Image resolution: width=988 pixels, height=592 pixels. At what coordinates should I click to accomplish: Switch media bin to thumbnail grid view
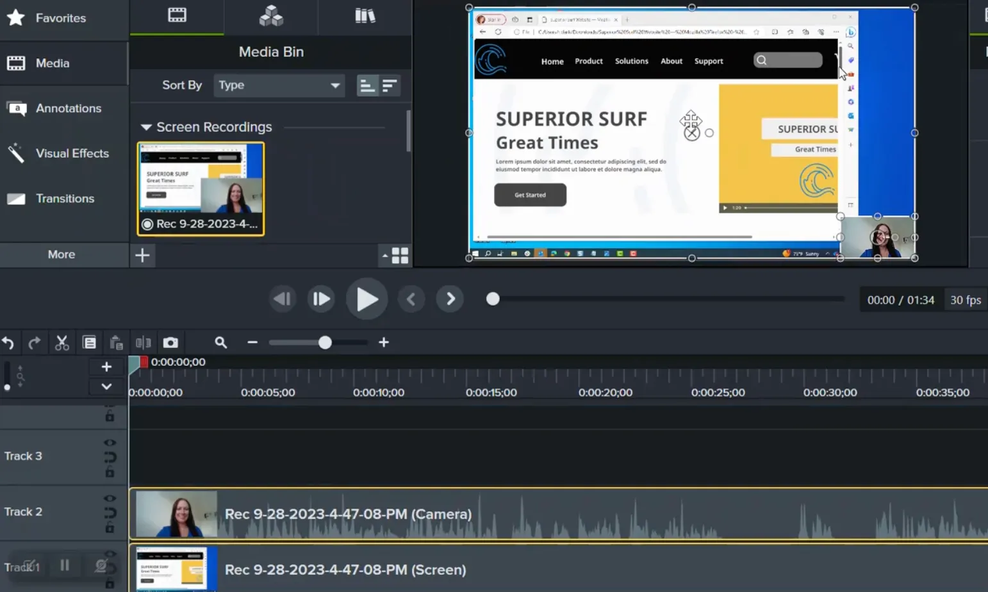tap(400, 256)
